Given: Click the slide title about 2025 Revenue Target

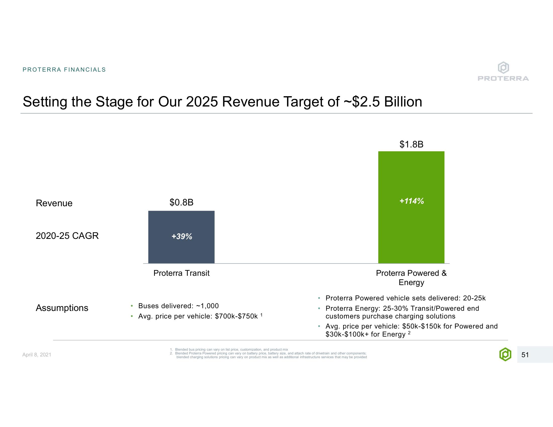Looking at the screenshot, I should 222,102.
